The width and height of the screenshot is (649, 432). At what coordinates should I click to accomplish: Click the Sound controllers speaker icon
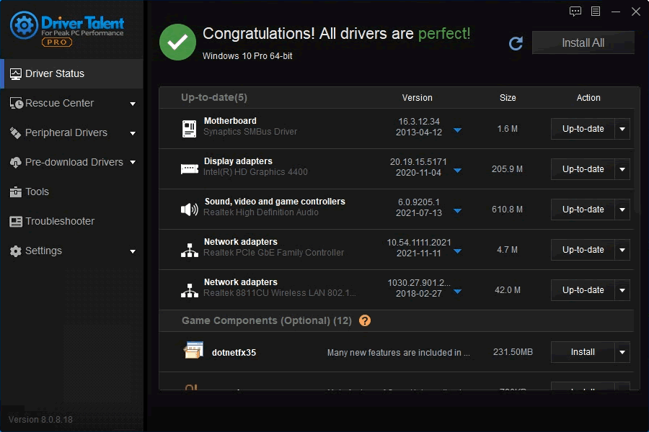190,210
